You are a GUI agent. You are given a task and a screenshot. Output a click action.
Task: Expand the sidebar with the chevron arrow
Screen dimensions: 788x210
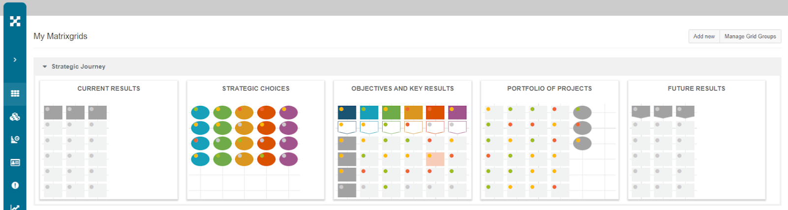pyautogui.click(x=15, y=60)
